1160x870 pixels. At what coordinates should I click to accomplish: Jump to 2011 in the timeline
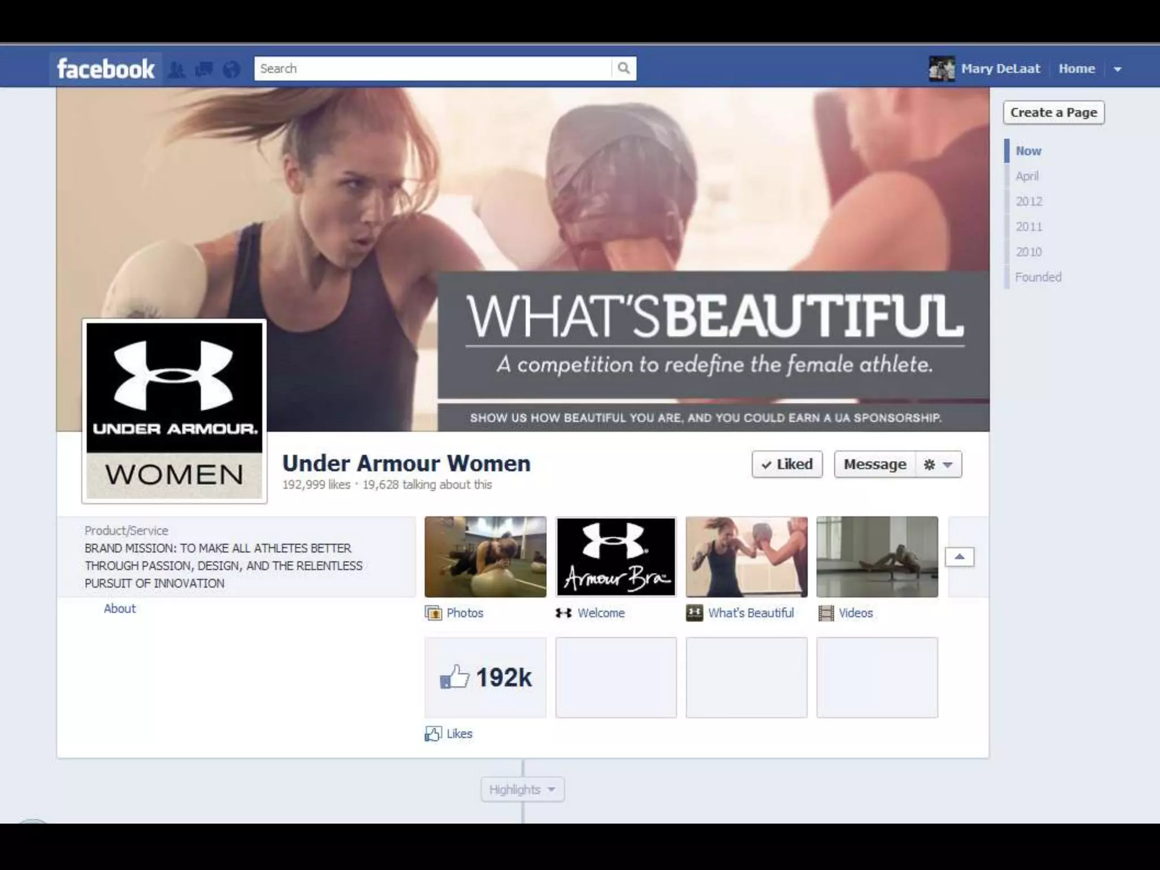coord(1029,227)
